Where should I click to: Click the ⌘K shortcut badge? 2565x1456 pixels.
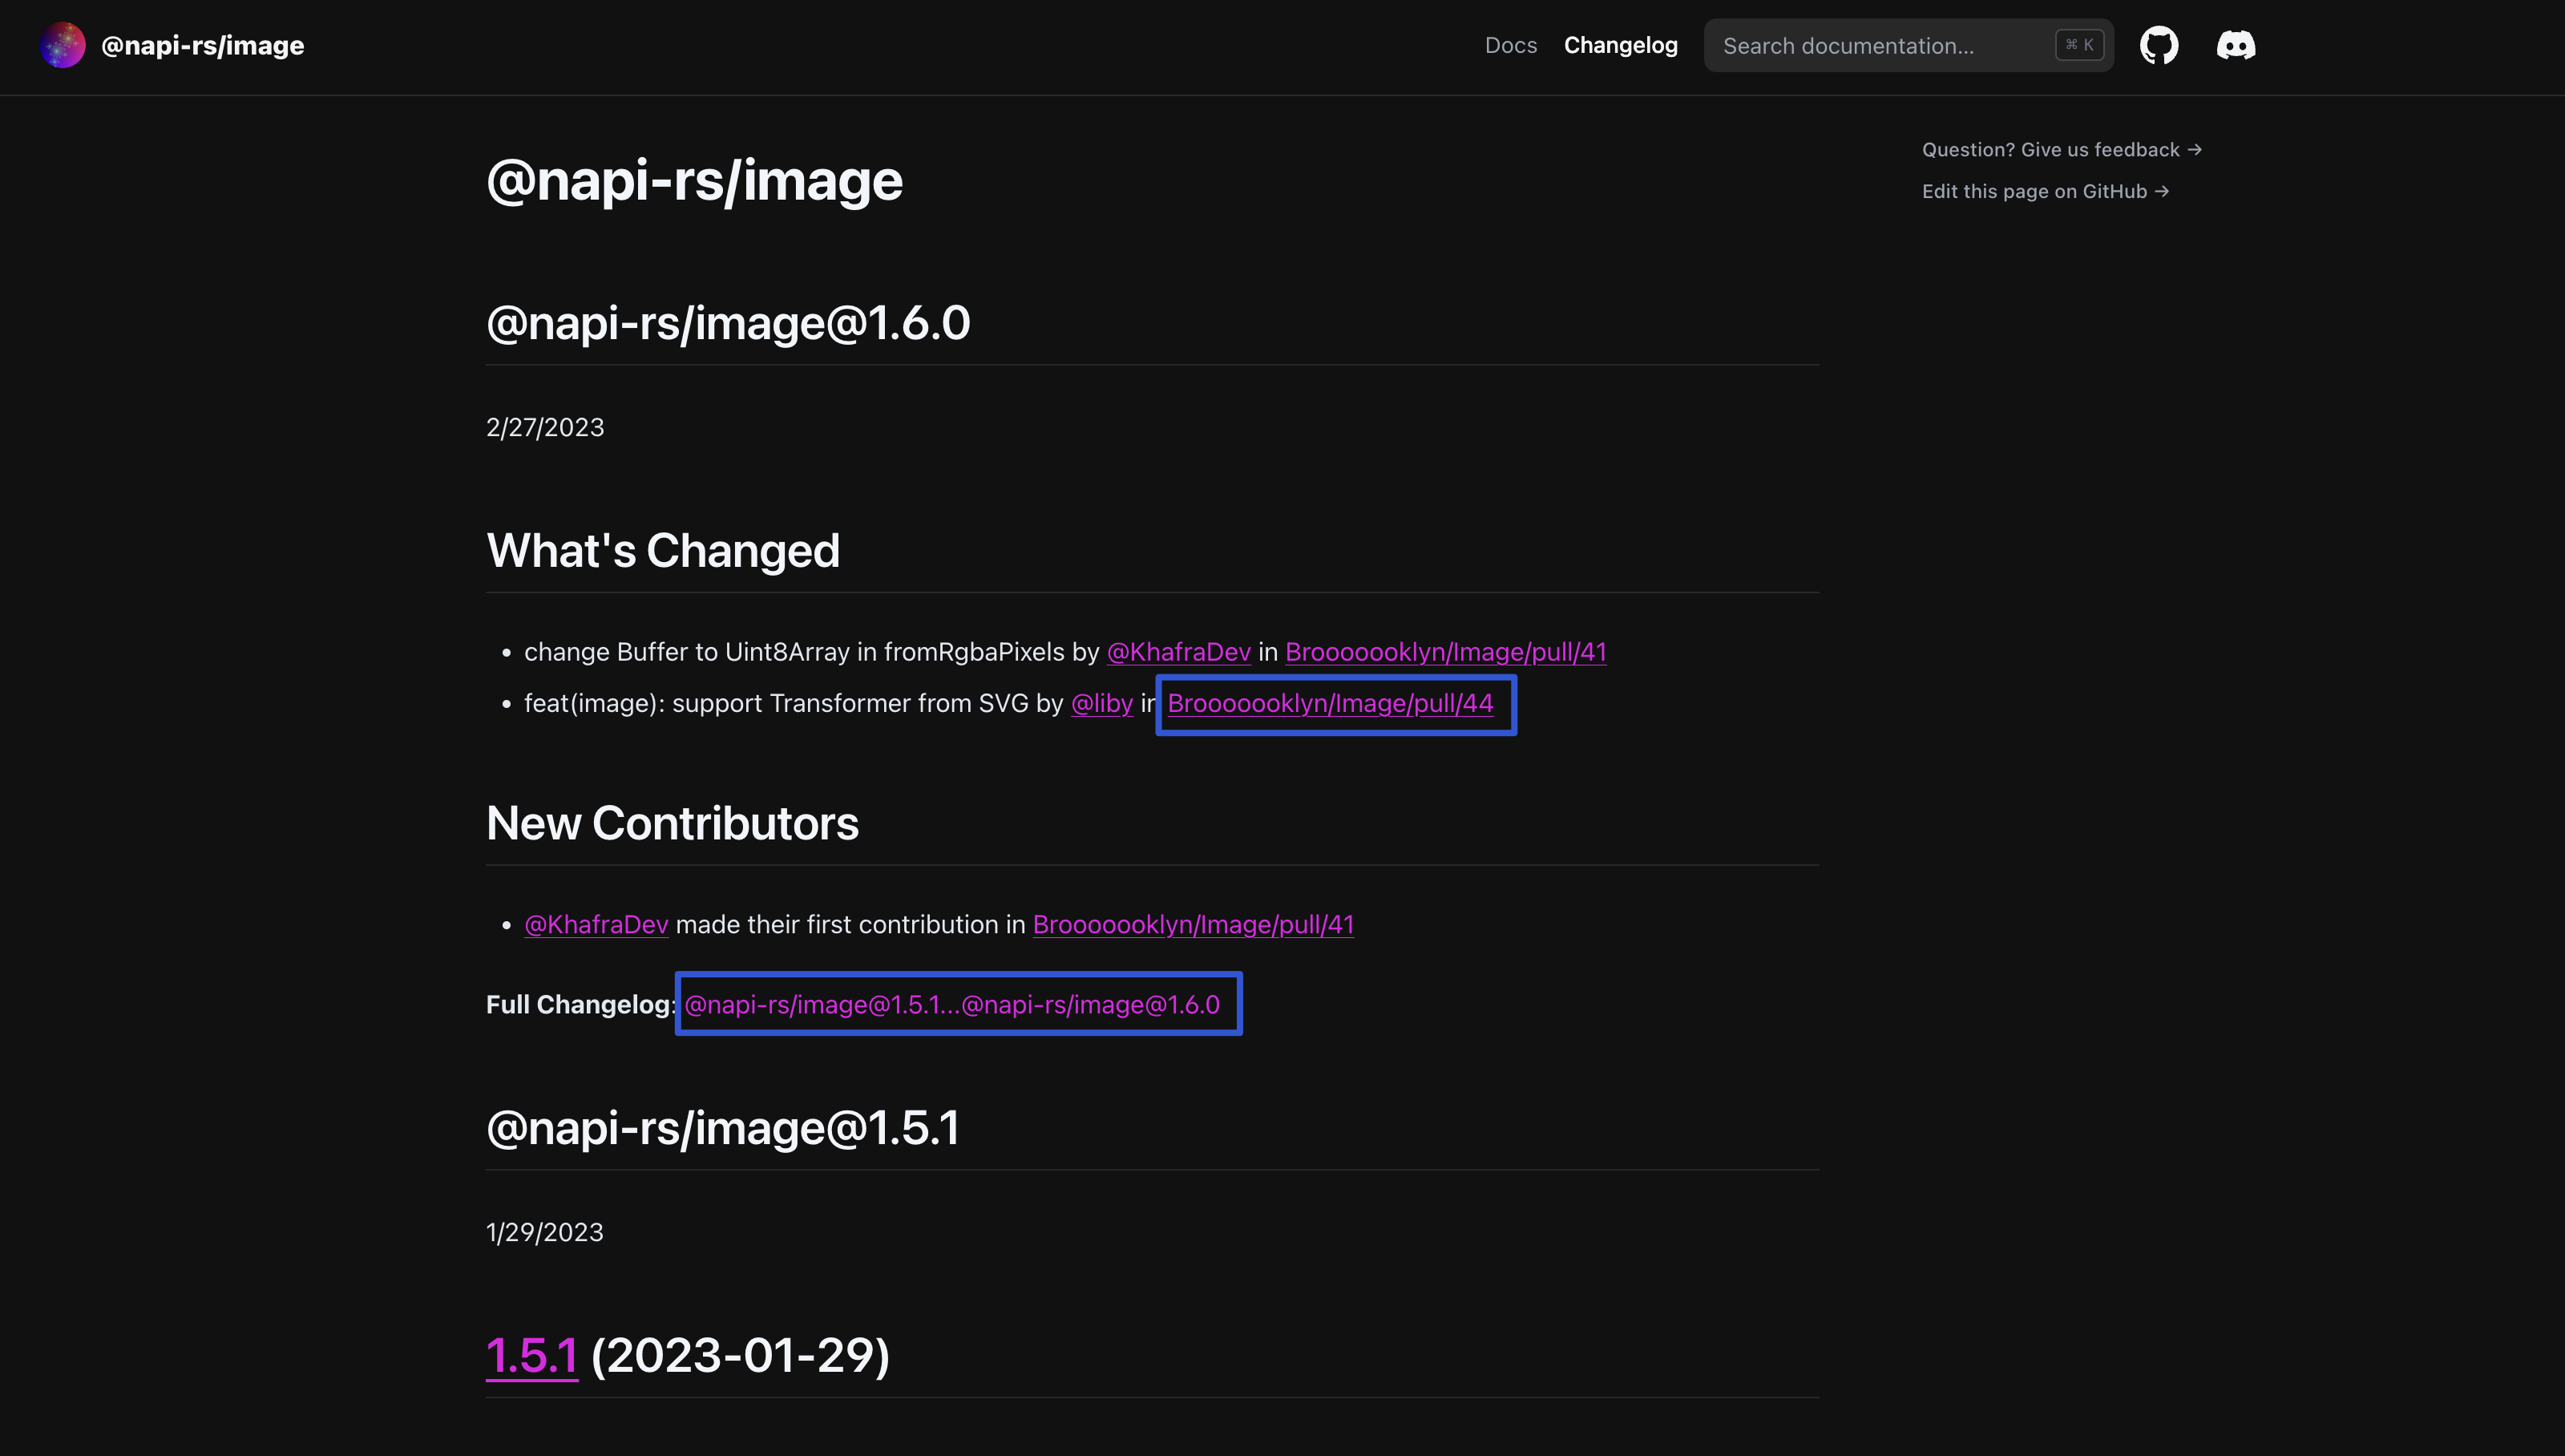point(2079,45)
